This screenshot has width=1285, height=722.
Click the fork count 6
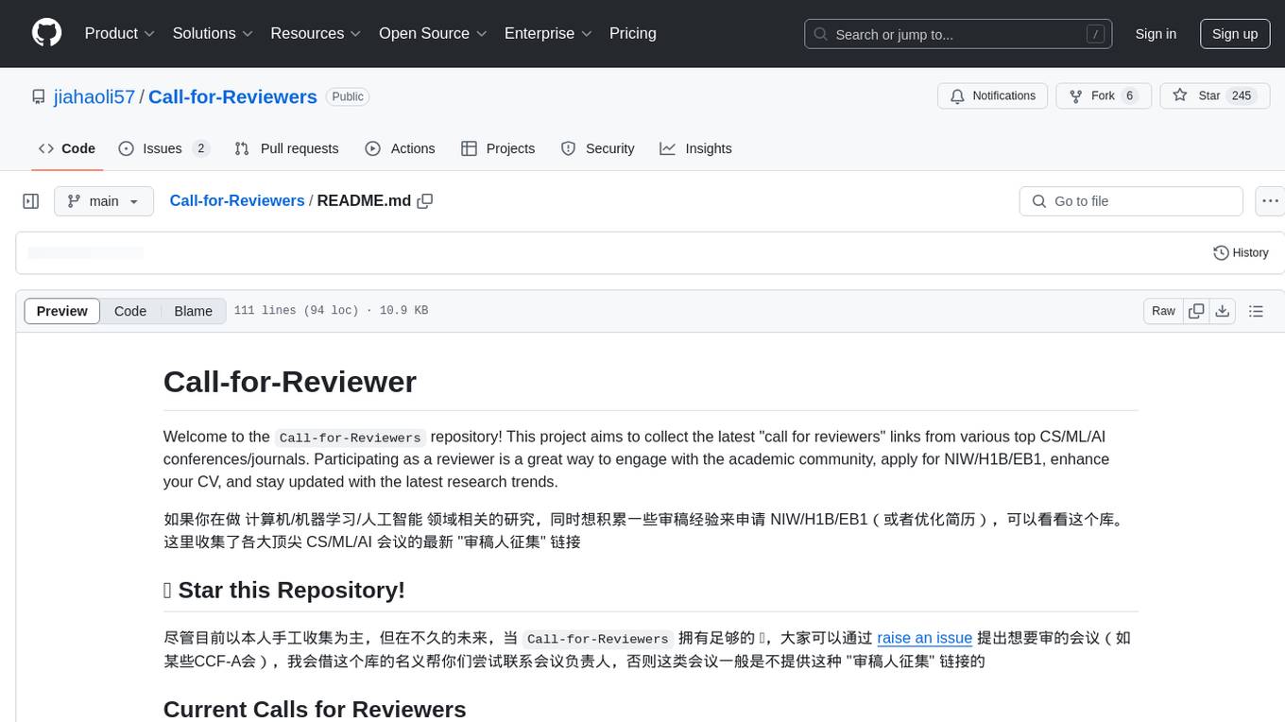point(1129,96)
